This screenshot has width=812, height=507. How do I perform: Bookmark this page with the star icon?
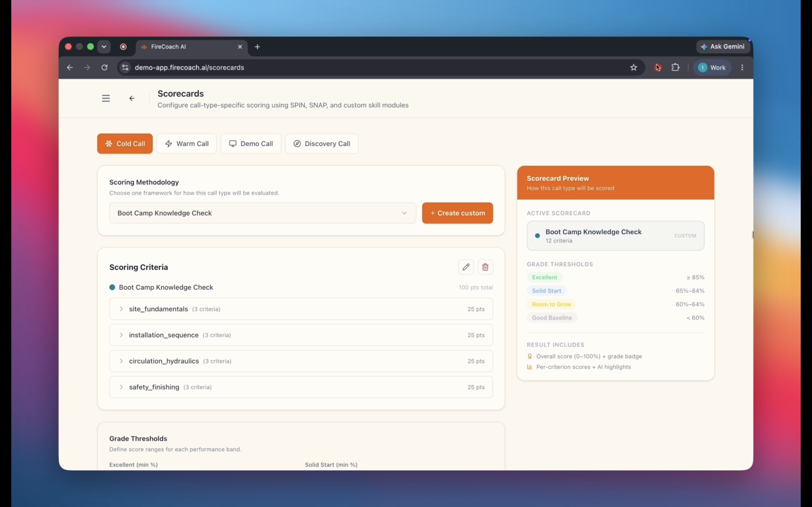coord(634,67)
